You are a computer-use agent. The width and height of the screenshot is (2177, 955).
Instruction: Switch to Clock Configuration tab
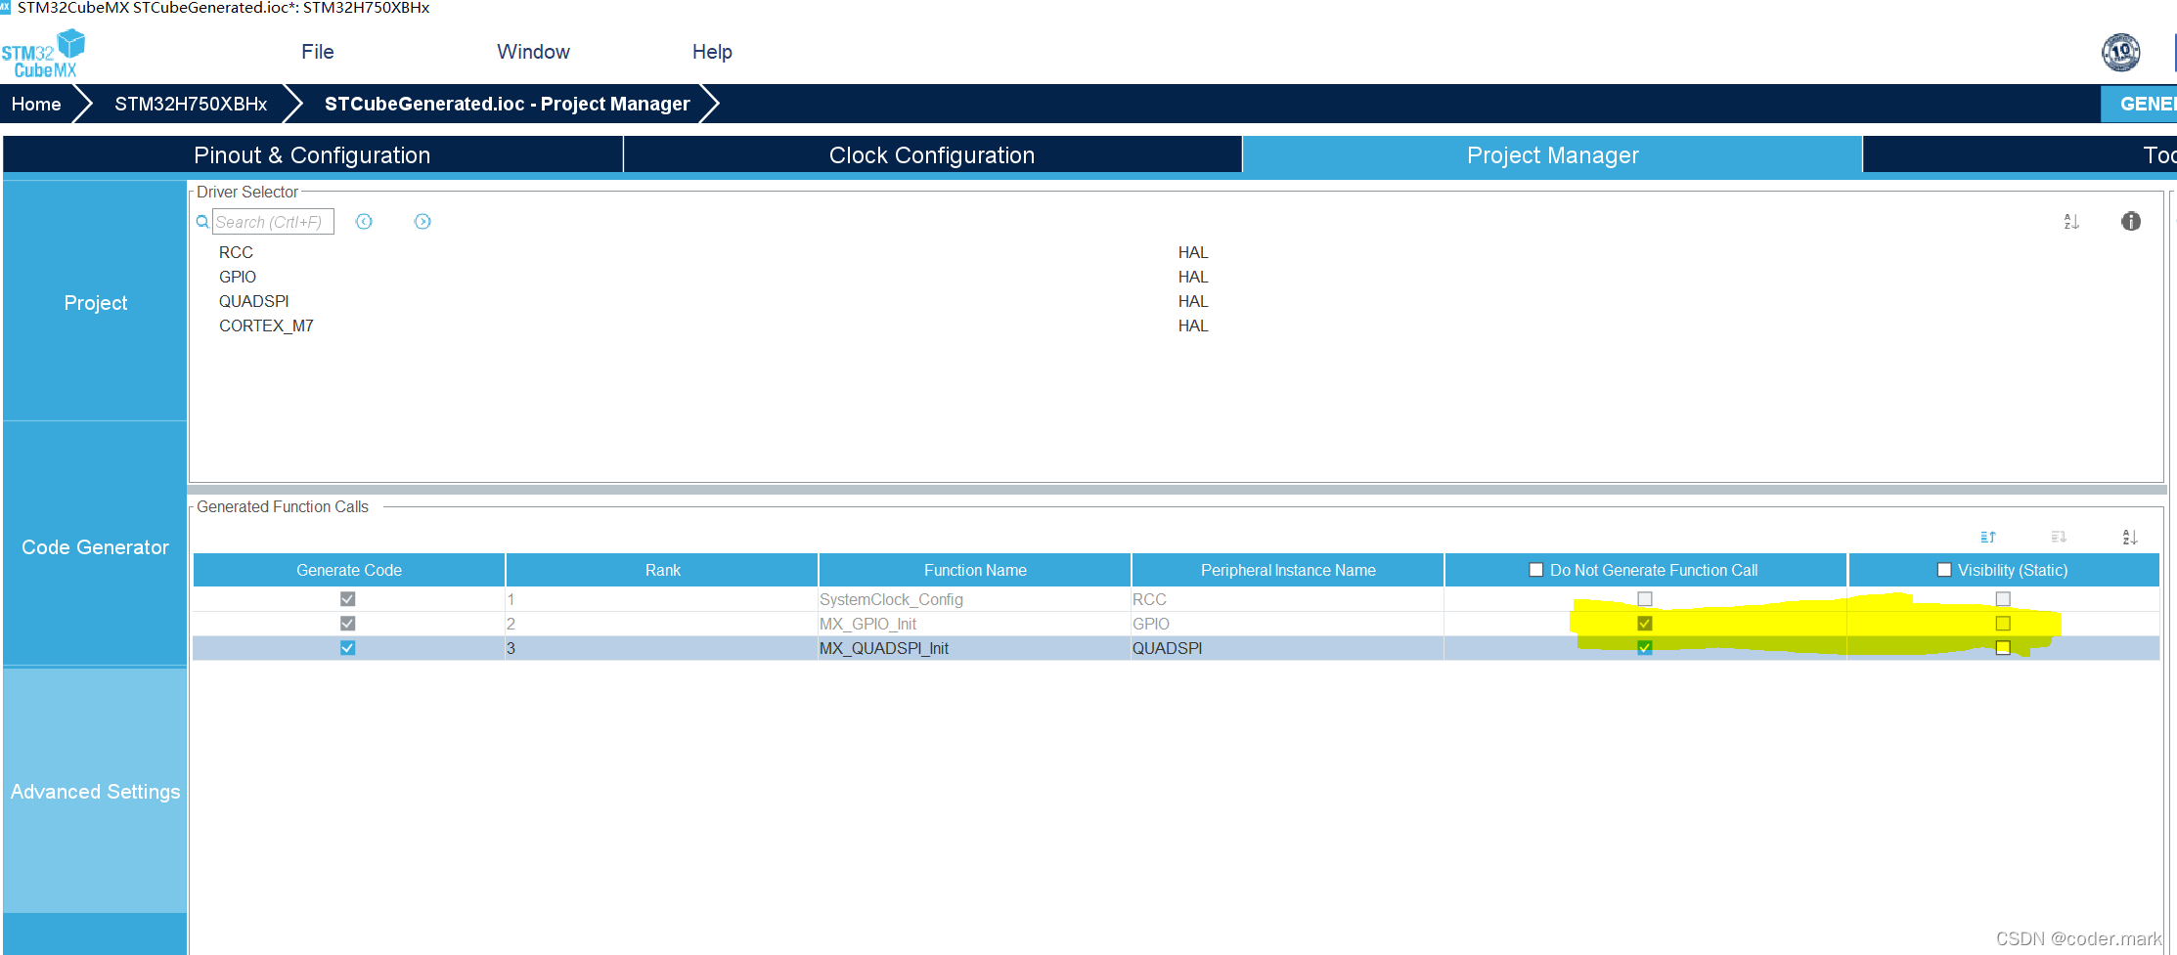point(932,155)
